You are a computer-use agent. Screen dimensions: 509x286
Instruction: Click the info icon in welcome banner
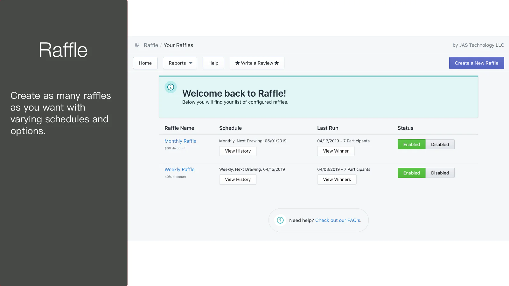pyautogui.click(x=171, y=87)
